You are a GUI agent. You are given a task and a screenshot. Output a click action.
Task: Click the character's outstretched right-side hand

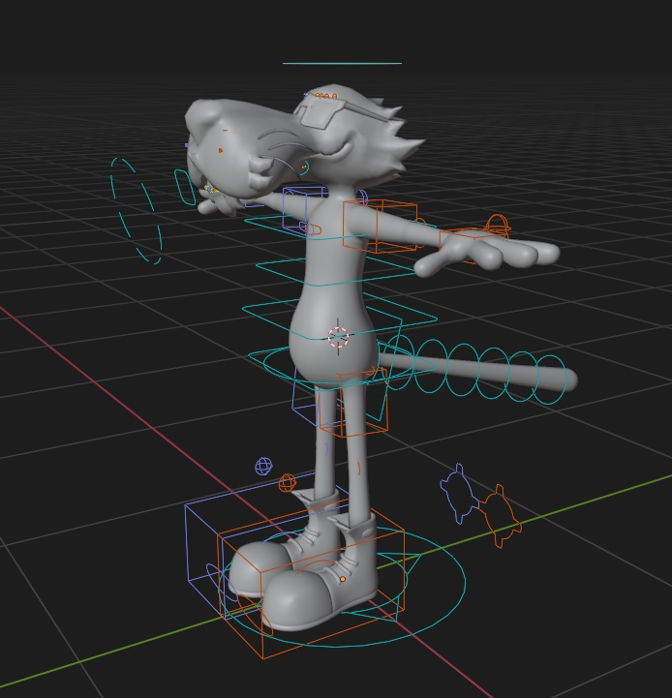pos(490,253)
